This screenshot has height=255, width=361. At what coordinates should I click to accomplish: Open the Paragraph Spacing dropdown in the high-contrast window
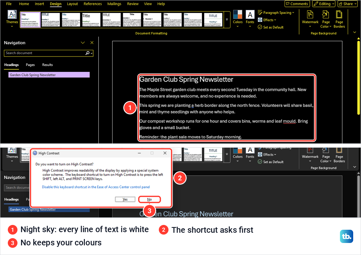(276, 13)
